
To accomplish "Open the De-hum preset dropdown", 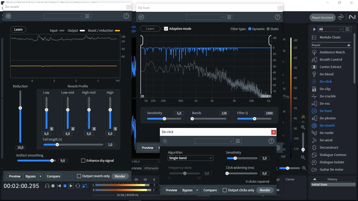I will tap(205, 17).
